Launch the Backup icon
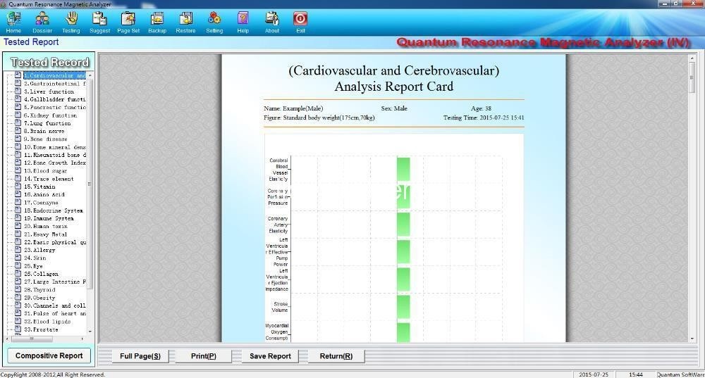 [x=157, y=19]
